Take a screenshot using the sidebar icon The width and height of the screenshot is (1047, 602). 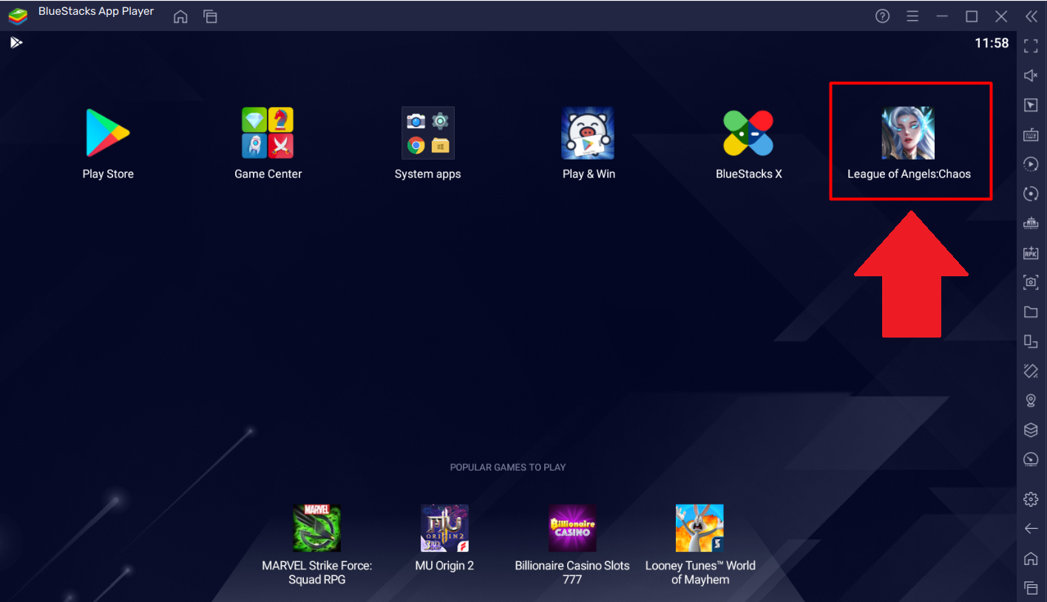coord(1031,282)
